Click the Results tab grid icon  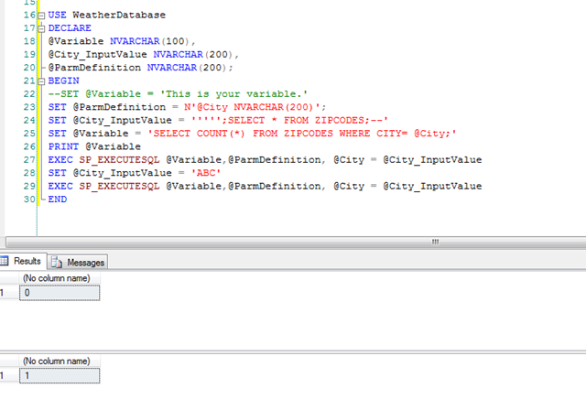[x=4, y=261]
